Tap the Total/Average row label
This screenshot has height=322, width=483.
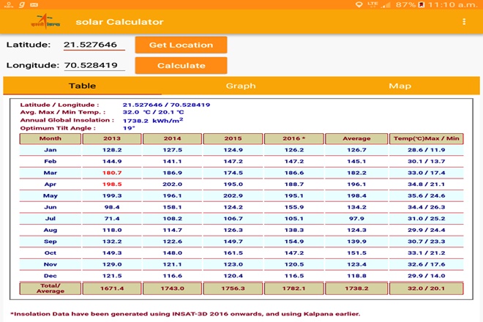click(50, 289)
